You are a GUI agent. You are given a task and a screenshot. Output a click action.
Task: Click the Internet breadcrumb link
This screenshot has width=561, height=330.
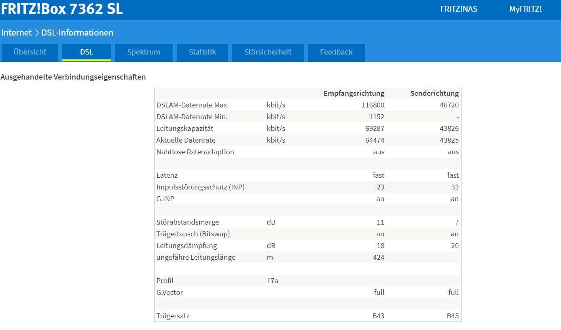tap(17, 33)
